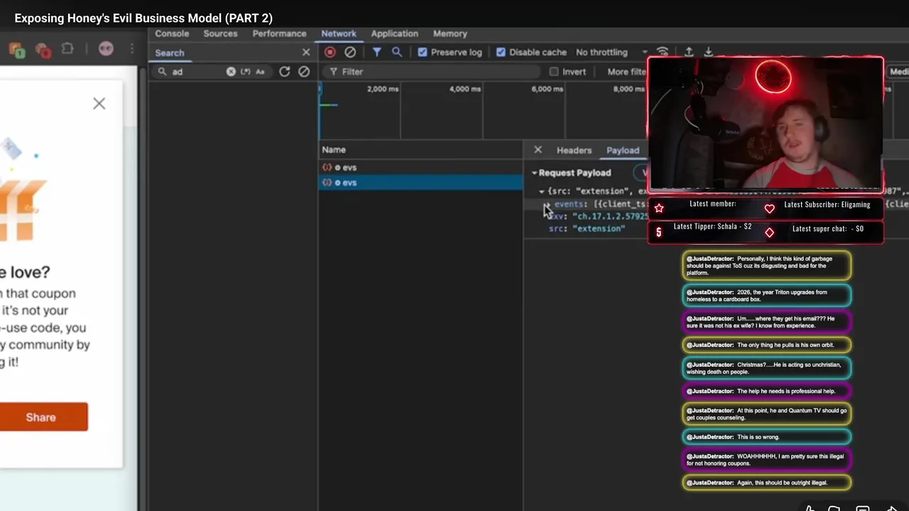Toggle the network filter funnel icon
This screenshot has width=909, height=511.
click(x=377, y=52)
